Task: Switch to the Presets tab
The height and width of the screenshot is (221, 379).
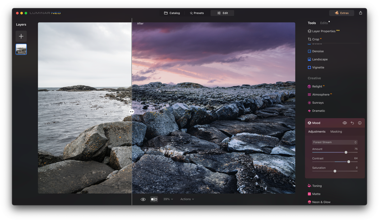Action: pyautogui.click(x=197, y=13)
